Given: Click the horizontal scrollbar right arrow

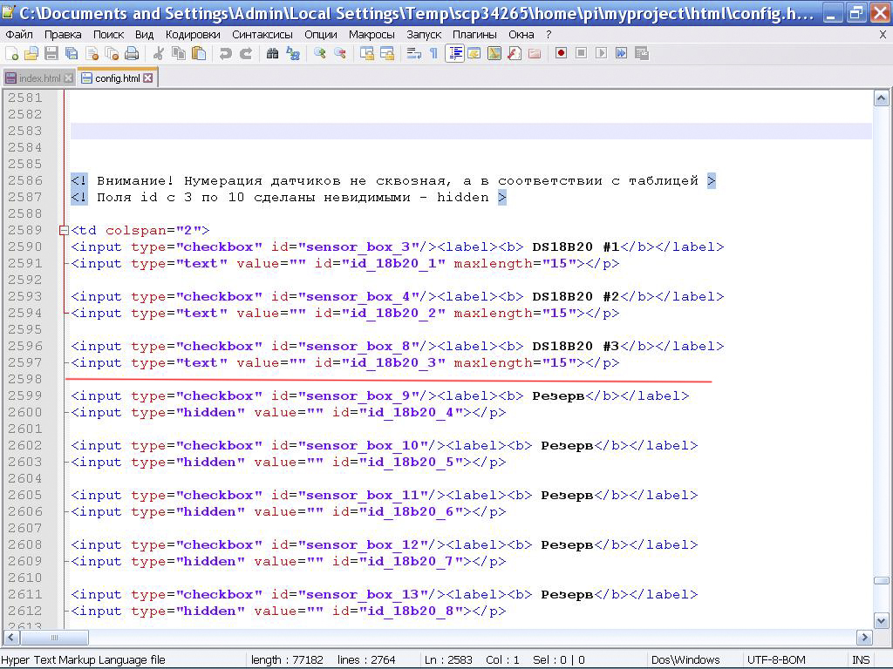Looking at the screenshot, I should pos(864,638).
